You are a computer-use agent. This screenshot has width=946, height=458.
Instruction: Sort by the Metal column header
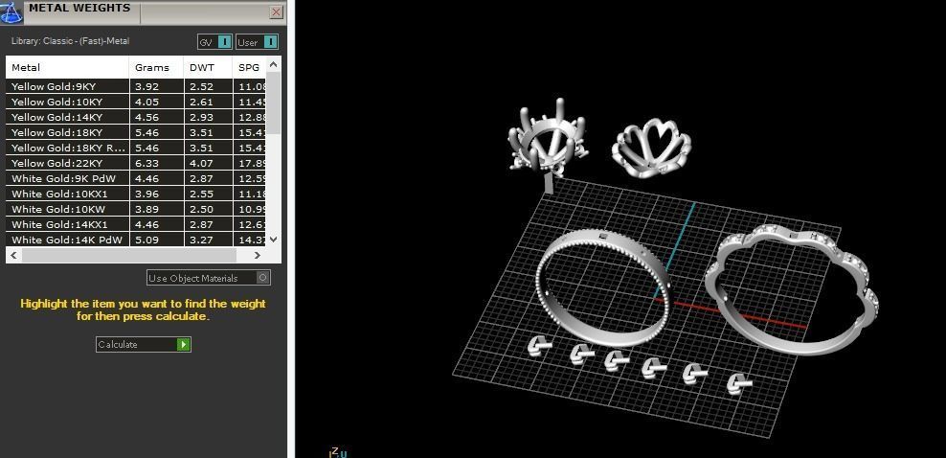(68, 68)
